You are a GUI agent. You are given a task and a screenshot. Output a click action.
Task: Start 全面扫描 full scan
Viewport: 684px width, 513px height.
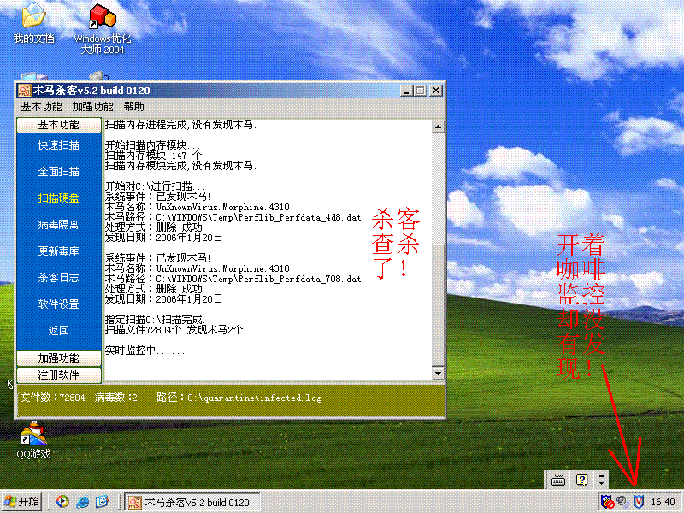pyautogui.click(x=58, y=172)
